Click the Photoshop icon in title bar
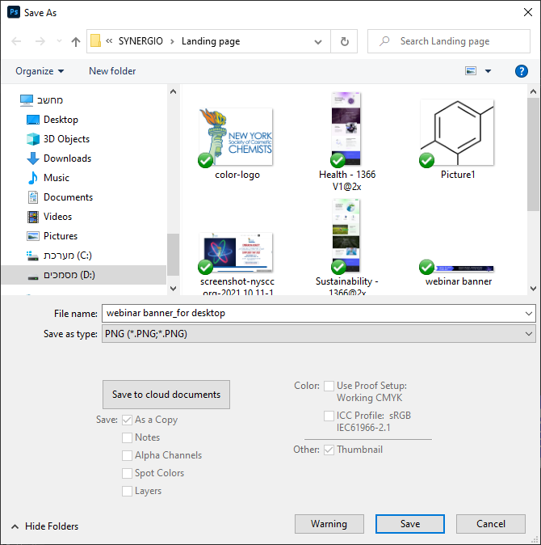 [x=14, y=12]
